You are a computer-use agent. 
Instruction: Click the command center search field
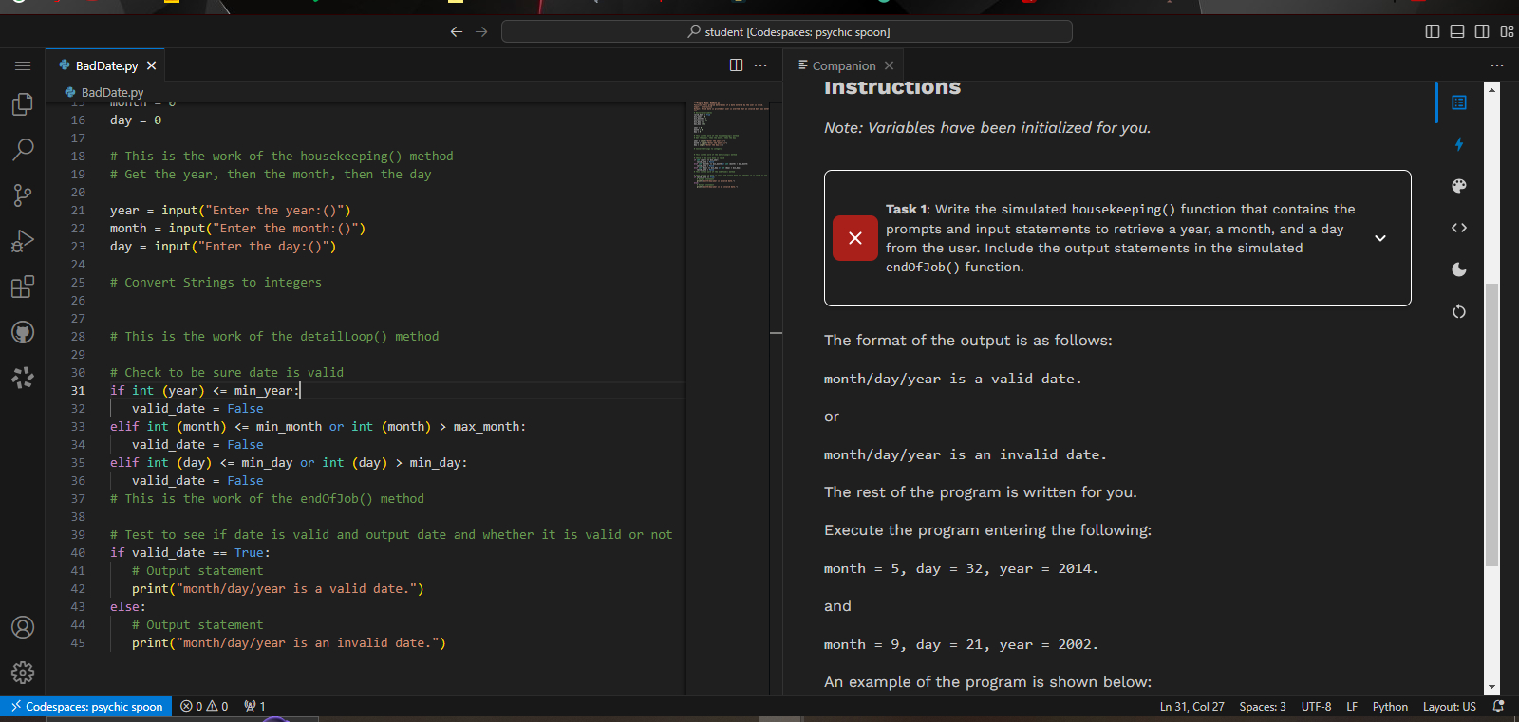pyautogui.click(x=787, y=32)
